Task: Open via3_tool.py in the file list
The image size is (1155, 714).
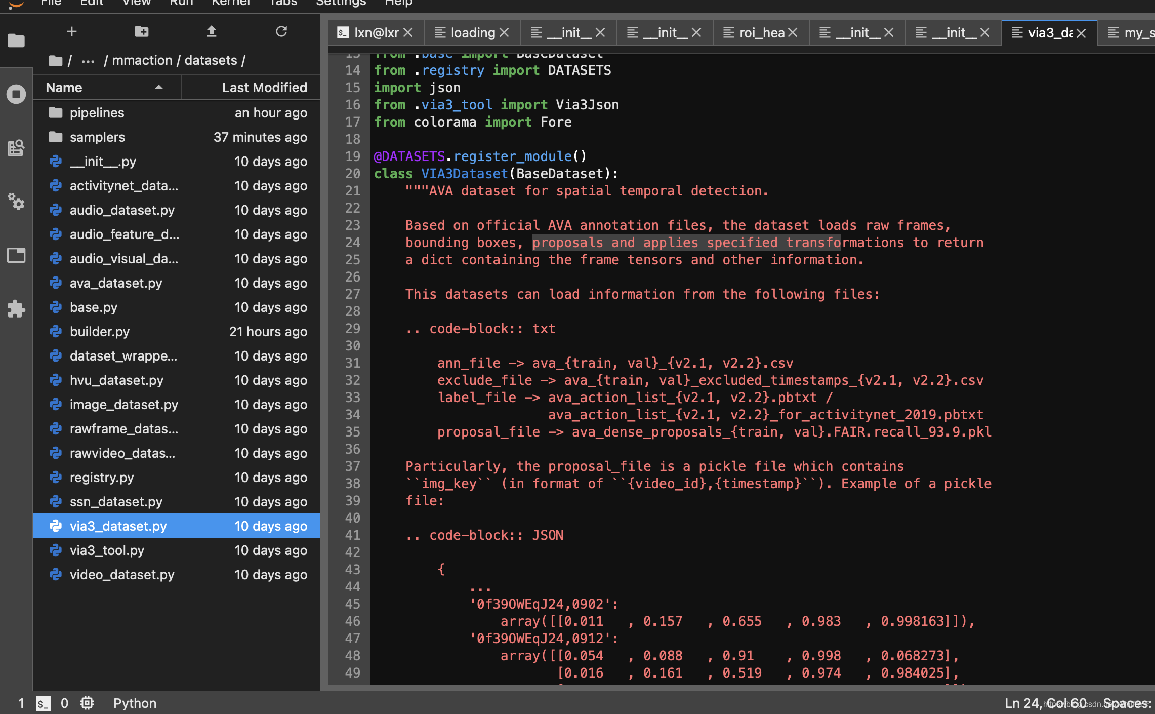Action: pyautogui.click(x=107, y=550)
